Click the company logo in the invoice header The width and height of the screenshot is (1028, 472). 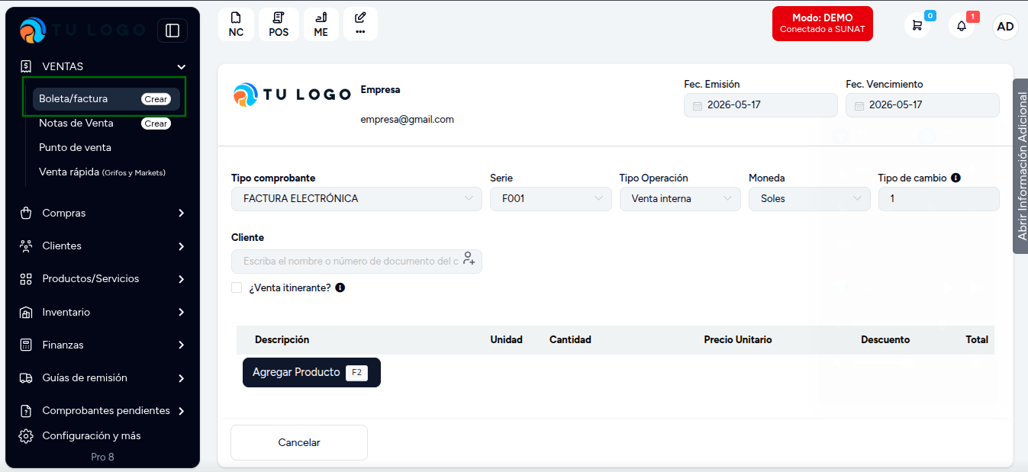click(x=292, y=95)
